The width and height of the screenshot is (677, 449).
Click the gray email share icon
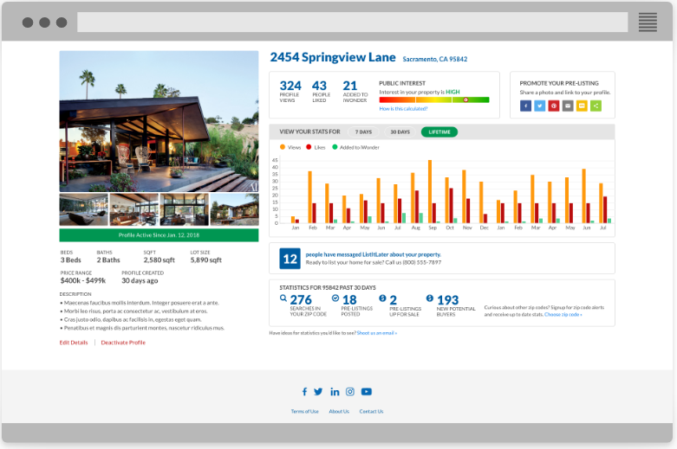(568, 106)
